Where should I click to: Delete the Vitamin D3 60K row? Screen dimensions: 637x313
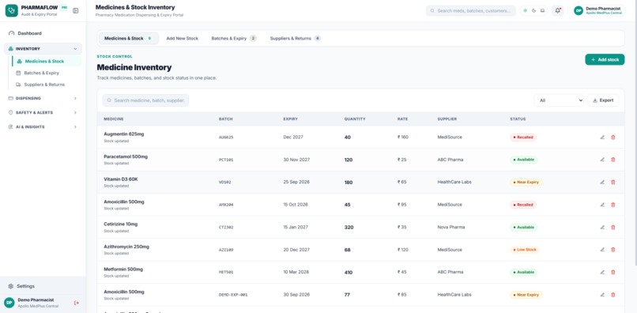tap(613, 182)
